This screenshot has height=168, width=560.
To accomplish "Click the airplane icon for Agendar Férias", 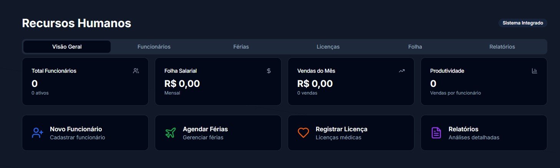I will click(x=171, y=133).
